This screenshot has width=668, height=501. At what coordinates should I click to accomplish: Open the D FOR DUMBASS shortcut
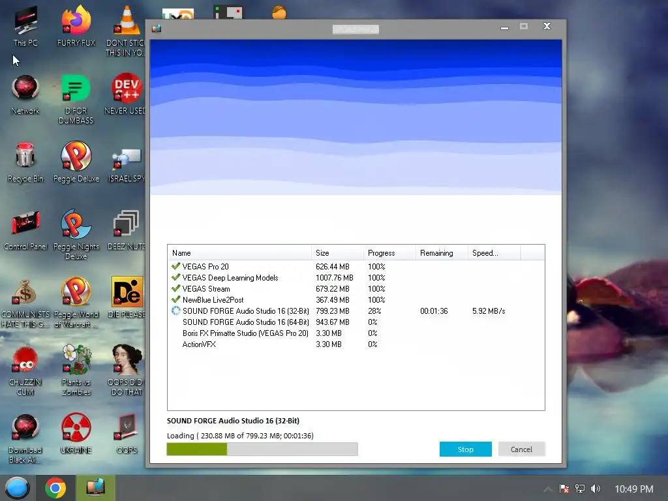tap(76, 99)
